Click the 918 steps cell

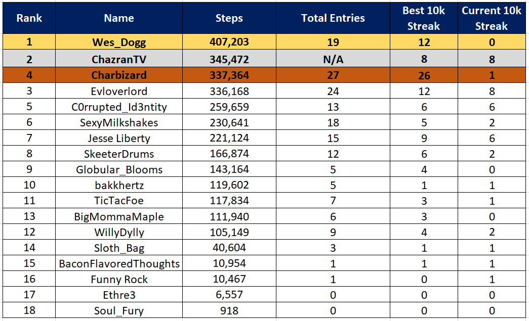229,310
